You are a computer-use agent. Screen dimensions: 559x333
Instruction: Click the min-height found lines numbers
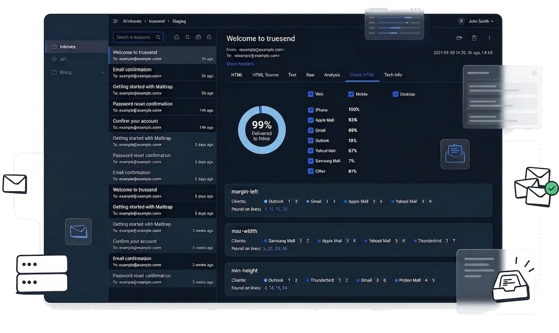click(276, 288)
